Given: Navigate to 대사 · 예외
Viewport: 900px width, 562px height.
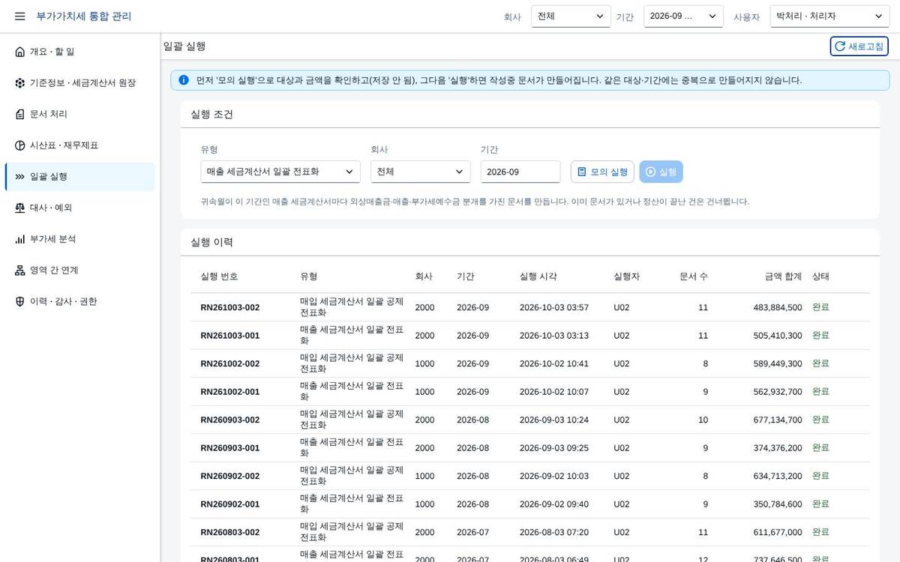Looking at the screenshot, I should point(79,208).
